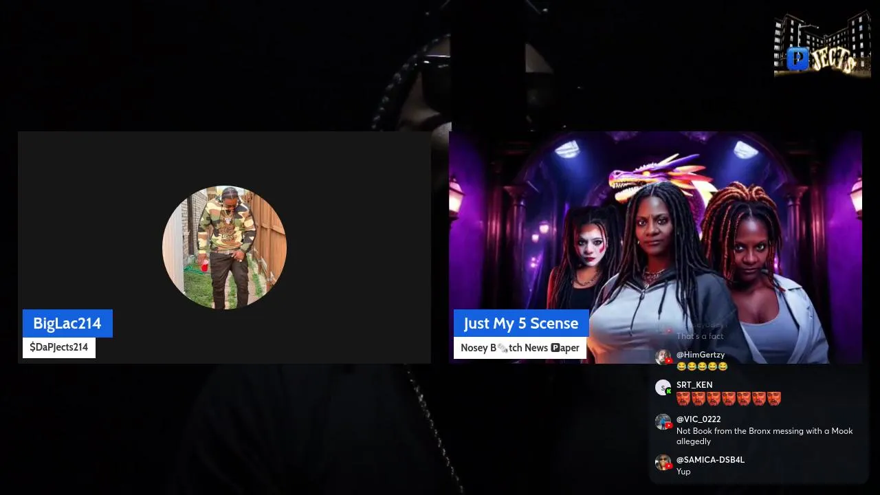
Task: Click @SAMICA-DSB4L's chat avatar
Action: pos(663,463)
